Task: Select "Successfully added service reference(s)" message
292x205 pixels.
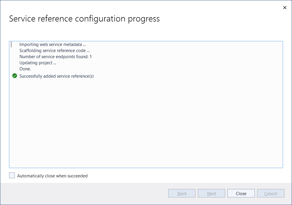Action: (56, 76)
